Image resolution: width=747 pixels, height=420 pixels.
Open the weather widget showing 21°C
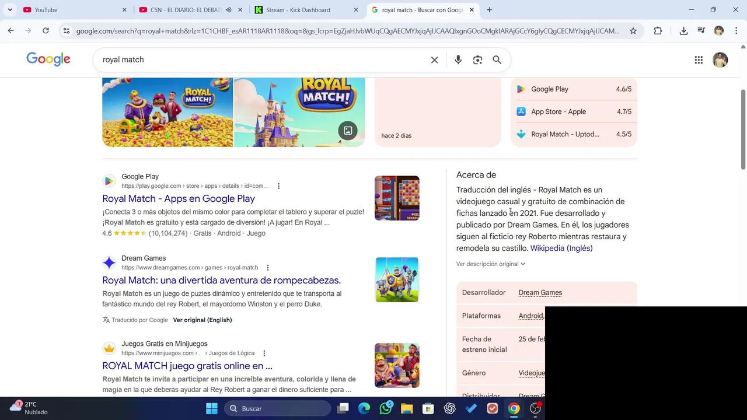[29, 408]
